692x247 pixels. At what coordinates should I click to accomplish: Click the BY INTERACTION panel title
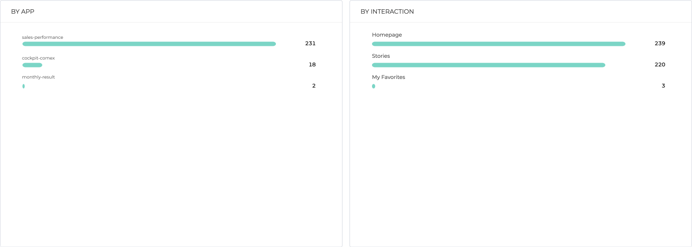click(387, 11)
